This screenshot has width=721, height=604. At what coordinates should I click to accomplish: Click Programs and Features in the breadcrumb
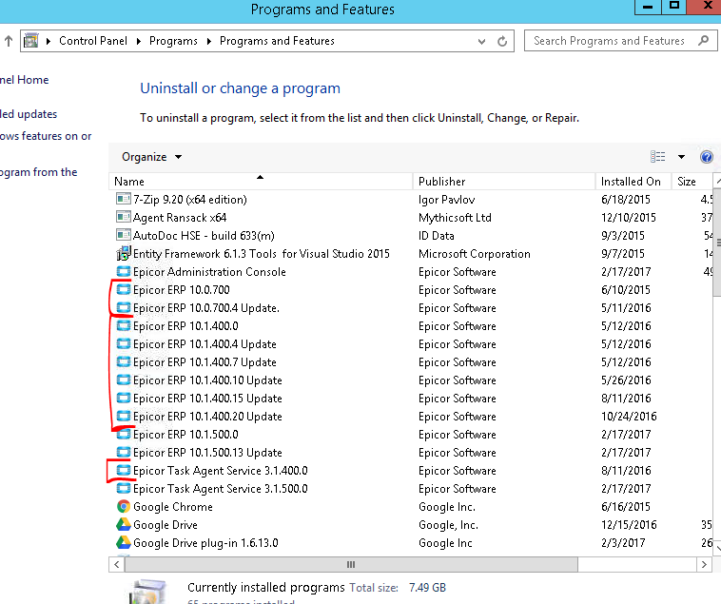tap(277, 41)
